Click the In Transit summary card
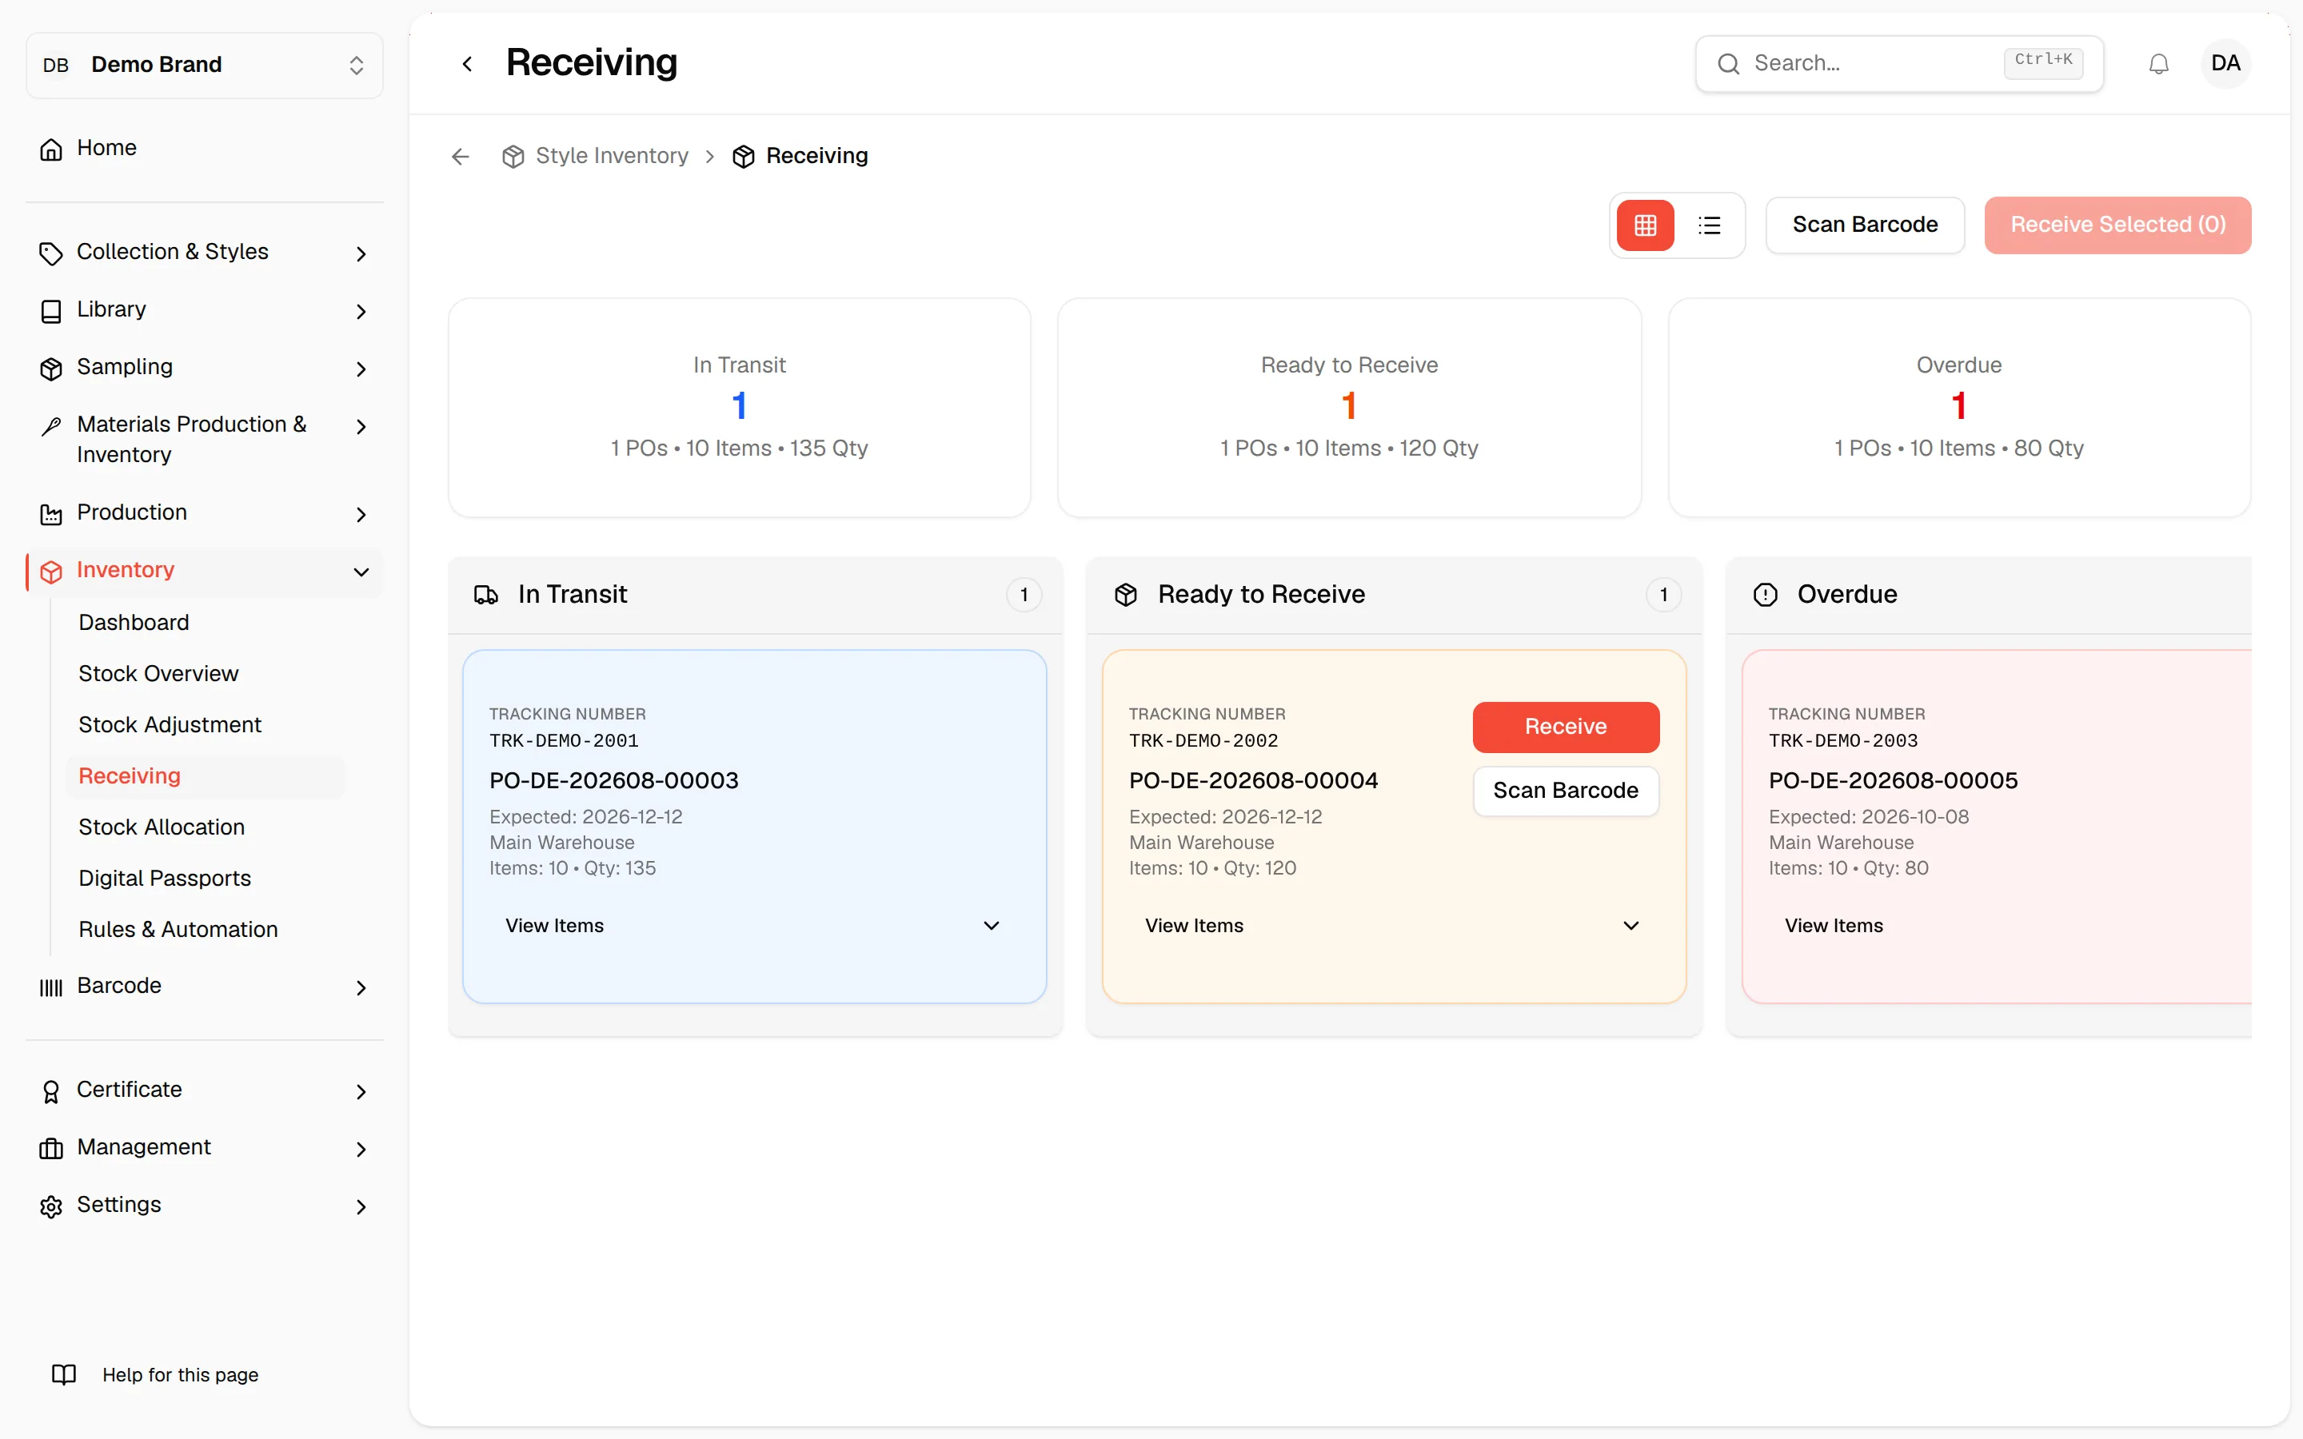Image resolution: width=2303 pixels, height=1439 pixels. 740,408
